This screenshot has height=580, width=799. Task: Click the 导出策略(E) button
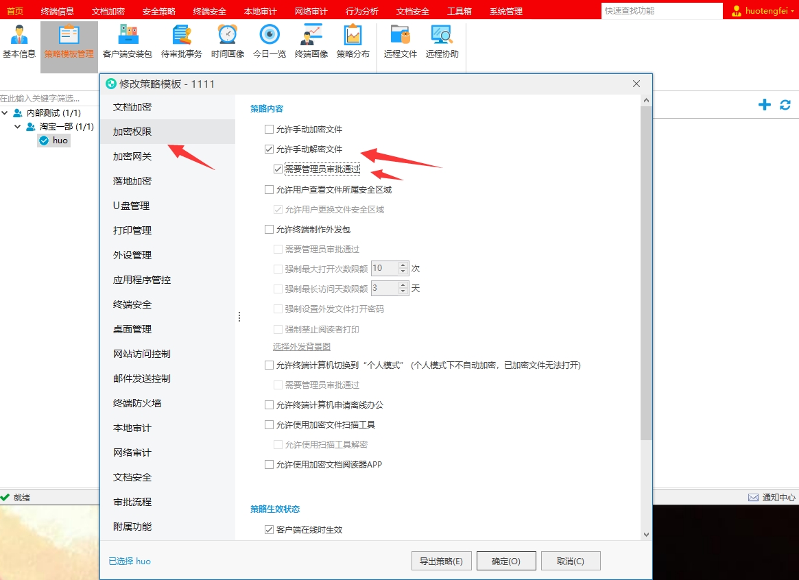tap(441, 561)
